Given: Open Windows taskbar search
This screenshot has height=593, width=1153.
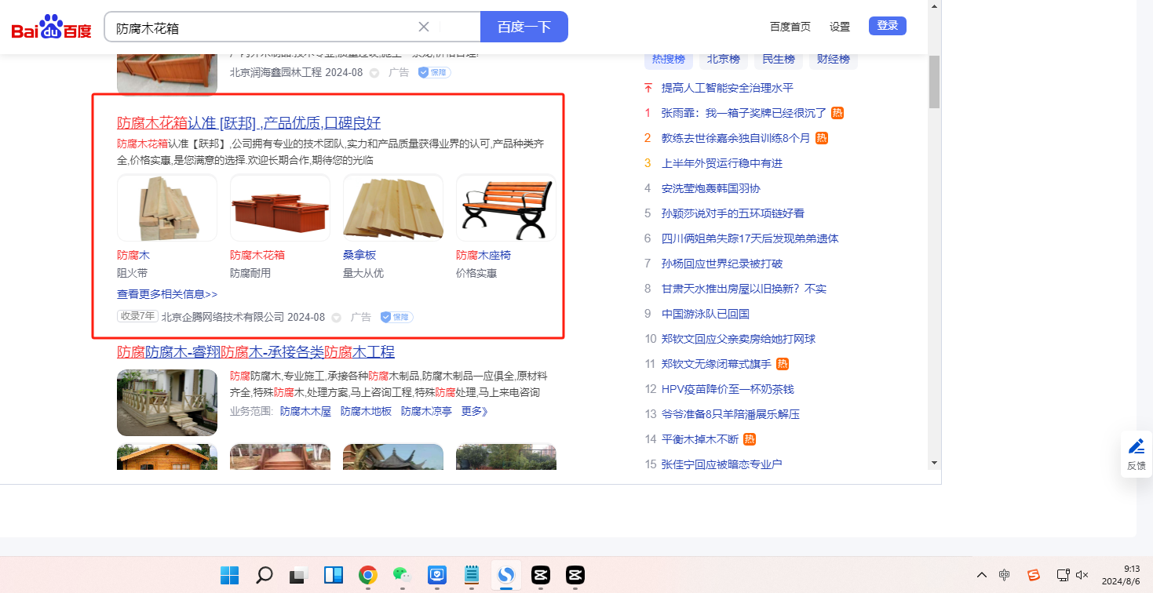Looking at the screenshot, I should click(x=265, y=575).
